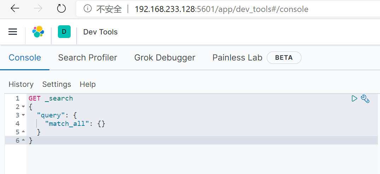Reload the page with refresh icon

coord(61,9)
